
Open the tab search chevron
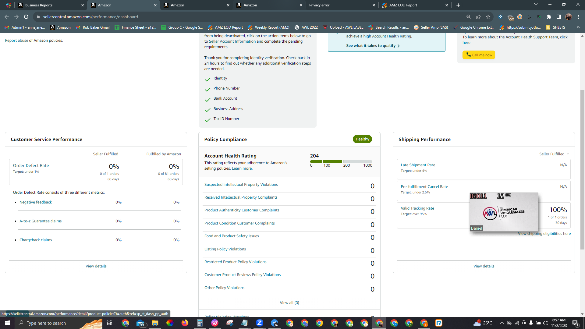tap(536, 5)
